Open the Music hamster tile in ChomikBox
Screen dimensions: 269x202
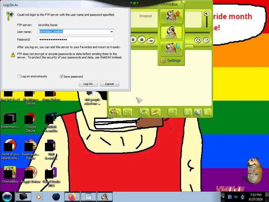pos(171,32)
